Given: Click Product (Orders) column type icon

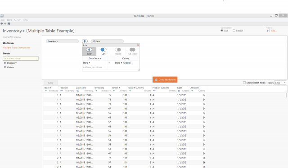Looking at the screenshot, I should coord(154,91).
